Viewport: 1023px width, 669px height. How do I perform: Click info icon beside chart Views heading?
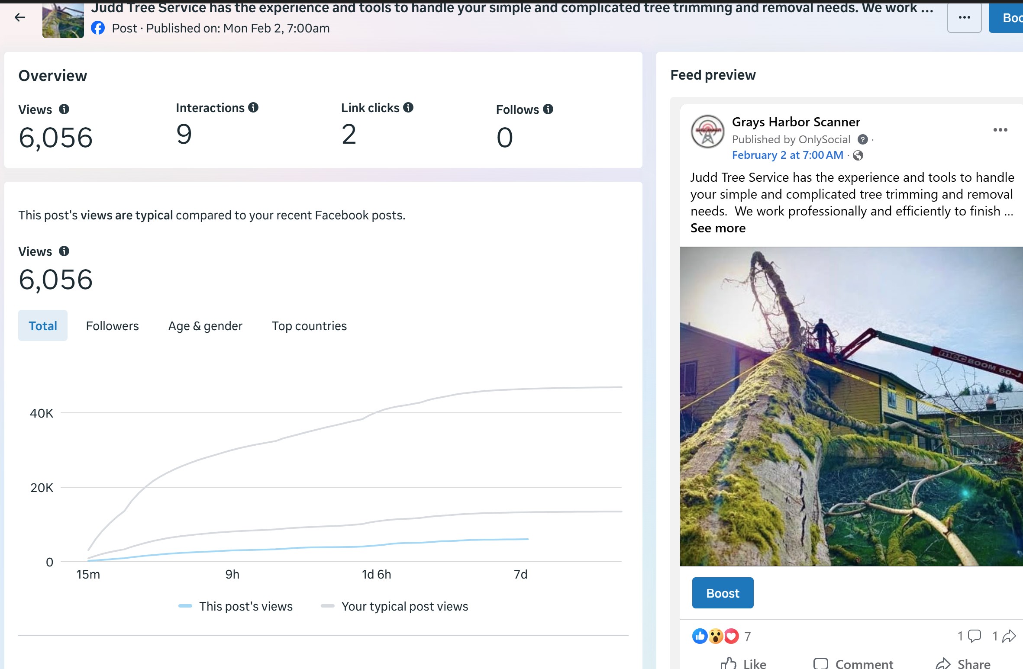[64, 251]
